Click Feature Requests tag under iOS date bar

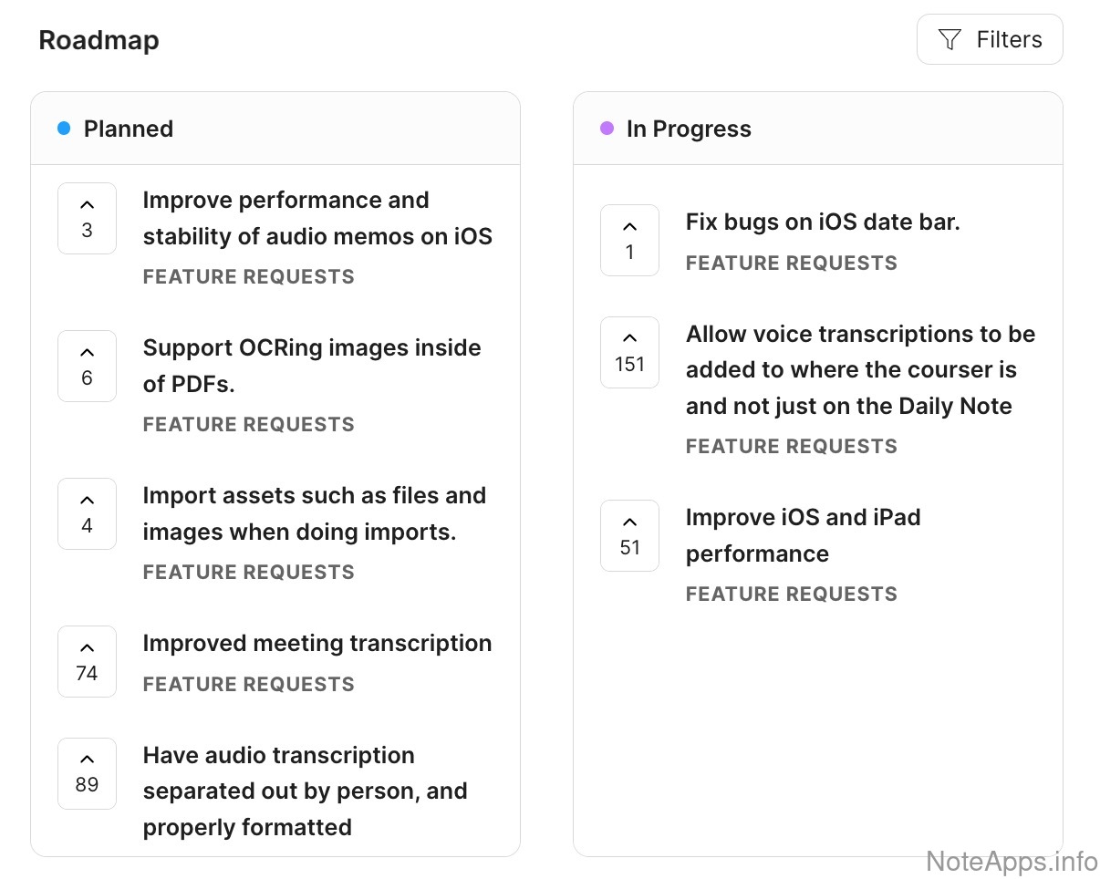click(791, 264)
